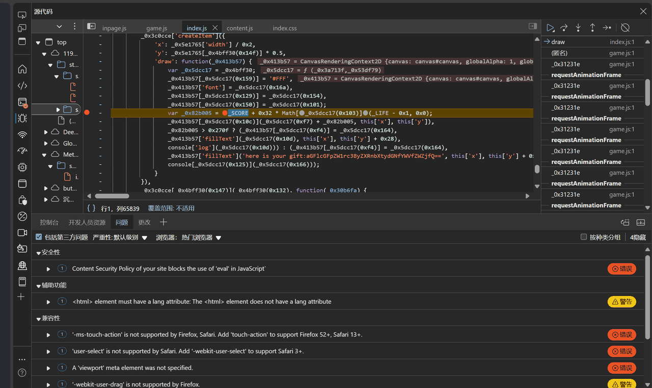Click the step over icon
Screen dimensions: 652x388
tap(564, 28)
